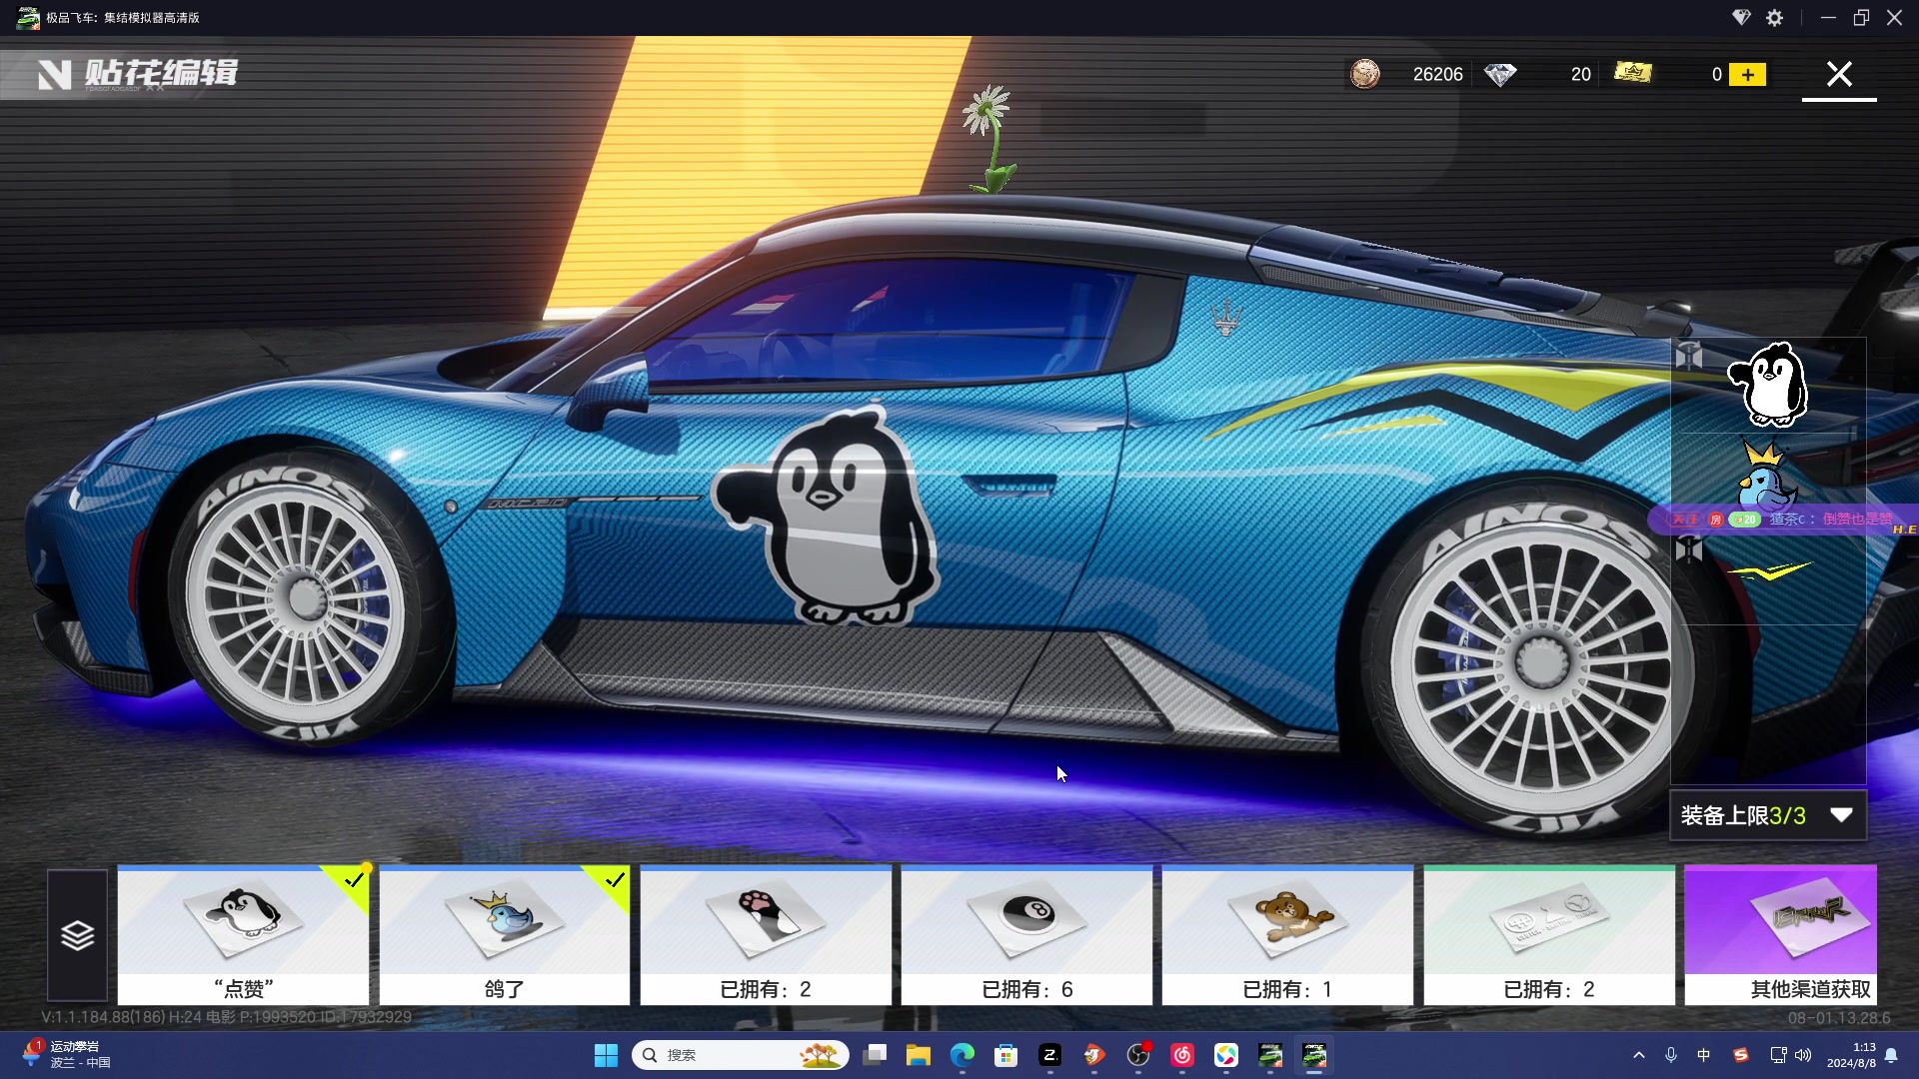Select equipped yellow lightning stripe sticker
This screenshot has height=1079, width=1919.
[x=1770, y=571]
